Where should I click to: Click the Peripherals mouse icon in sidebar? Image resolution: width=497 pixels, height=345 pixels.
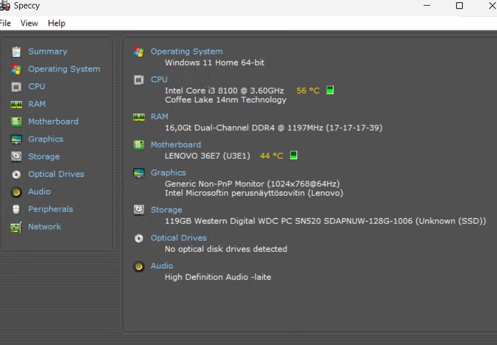tap(16, 209)
